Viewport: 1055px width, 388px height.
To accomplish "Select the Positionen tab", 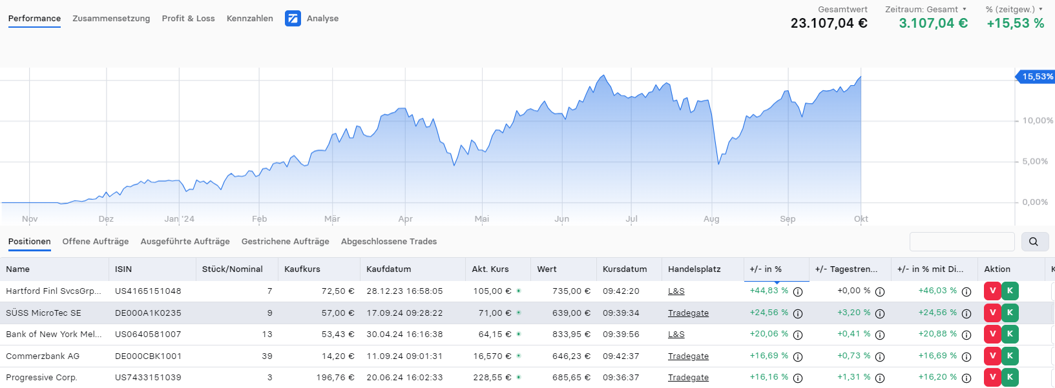I will (30, 242).
